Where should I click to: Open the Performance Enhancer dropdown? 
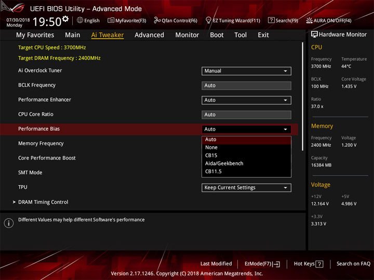(x=246, y=100)
